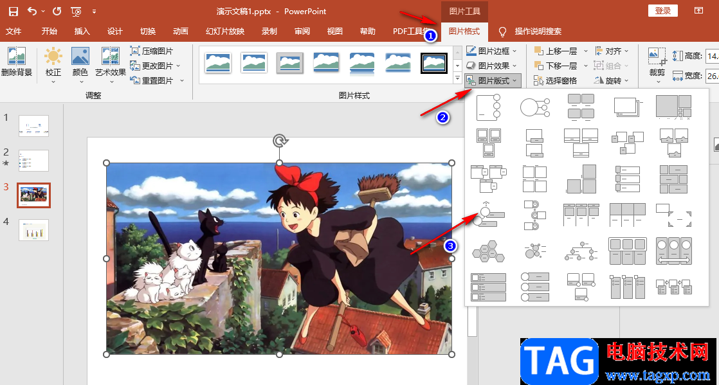Apply the black double-frame picture style
Viewport: 719px width, 385px height.
[434, 63]
